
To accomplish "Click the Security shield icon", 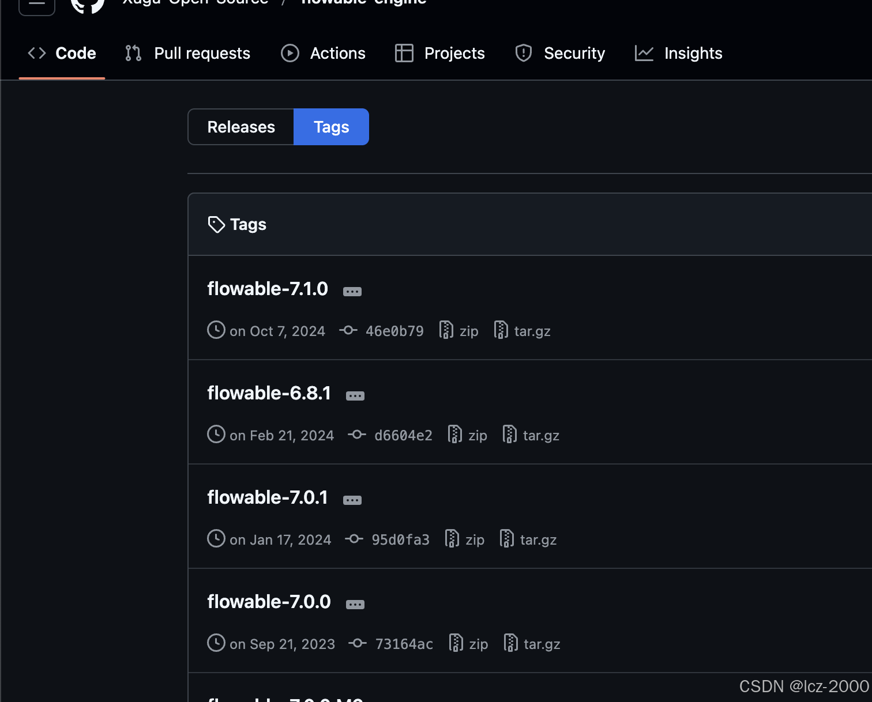I will pyautogui.click(x=524, y=53).
